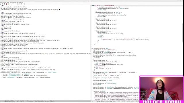The width and height of the screenshot is (184, 103).
Task: Click the Copy toolbar icon
Action: 20,4
